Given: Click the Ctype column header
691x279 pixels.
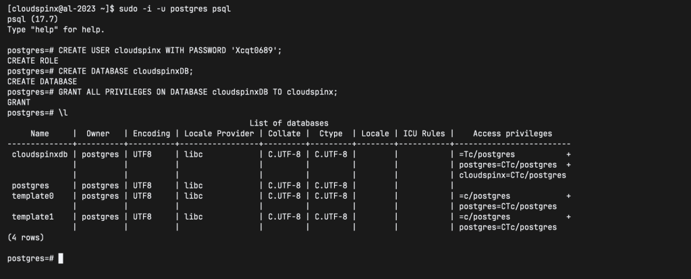Looking at the screenshot, I should [x=331, y=134].
